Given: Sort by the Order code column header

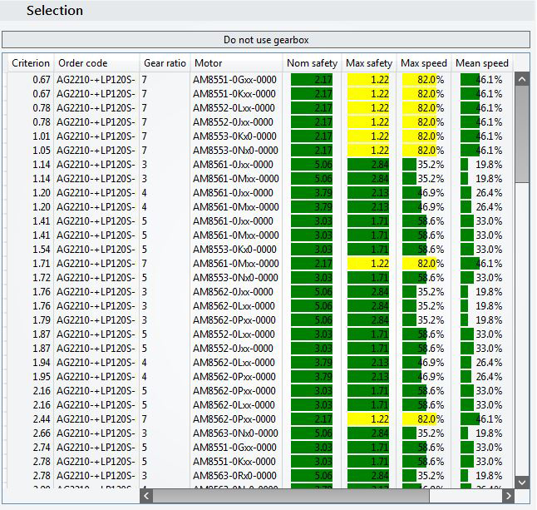Looking at the screenshot, I should 96,63.
